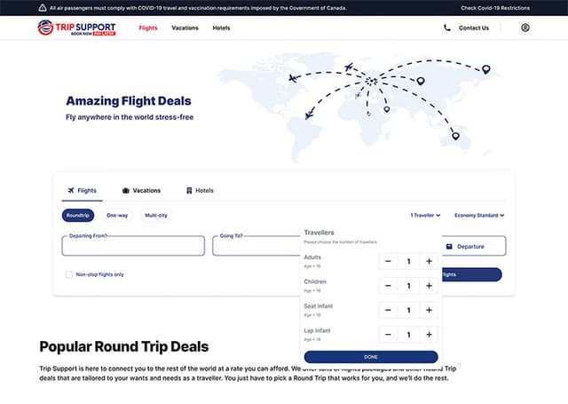The height and width of the screenshot is (404, 568).
Task: Click the suitcase icon on Vacations tab
Action: pos(126,191)
